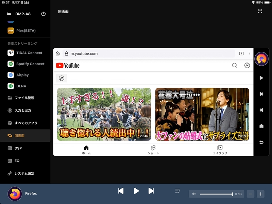Increase volume with plus button

261,194
